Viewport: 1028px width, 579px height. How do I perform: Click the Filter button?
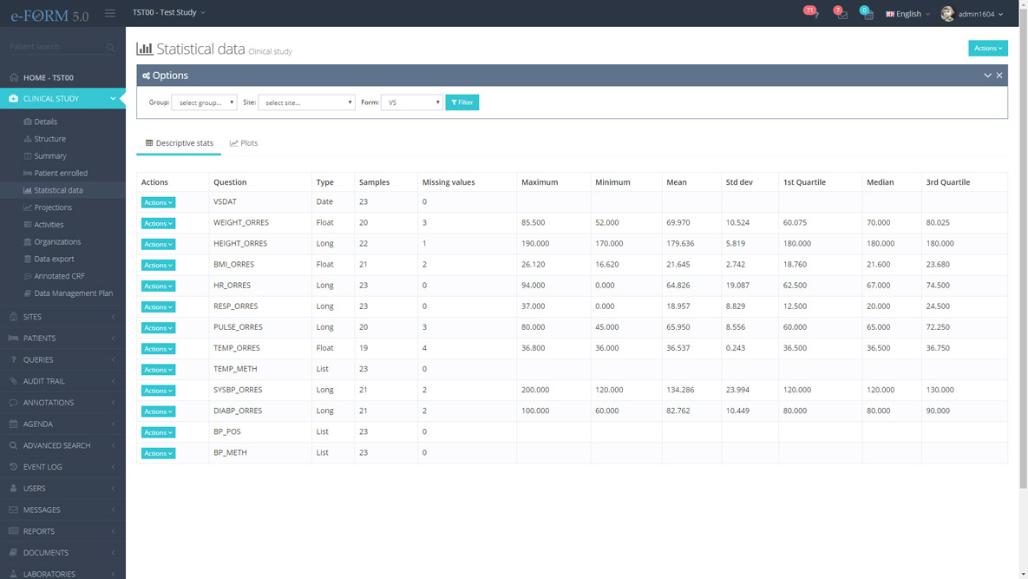pyautogui.click(x=462, y=102)
